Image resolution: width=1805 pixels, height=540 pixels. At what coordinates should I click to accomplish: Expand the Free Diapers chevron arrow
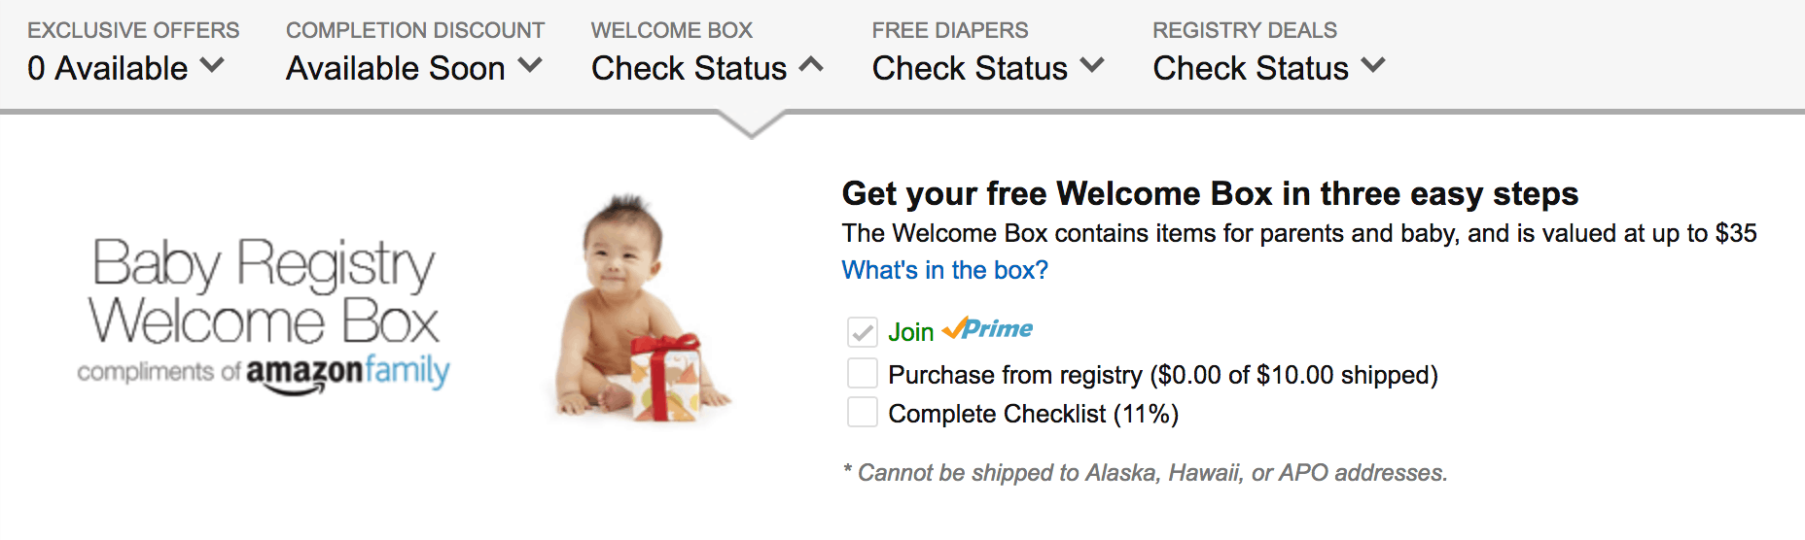coord(1092,66)
